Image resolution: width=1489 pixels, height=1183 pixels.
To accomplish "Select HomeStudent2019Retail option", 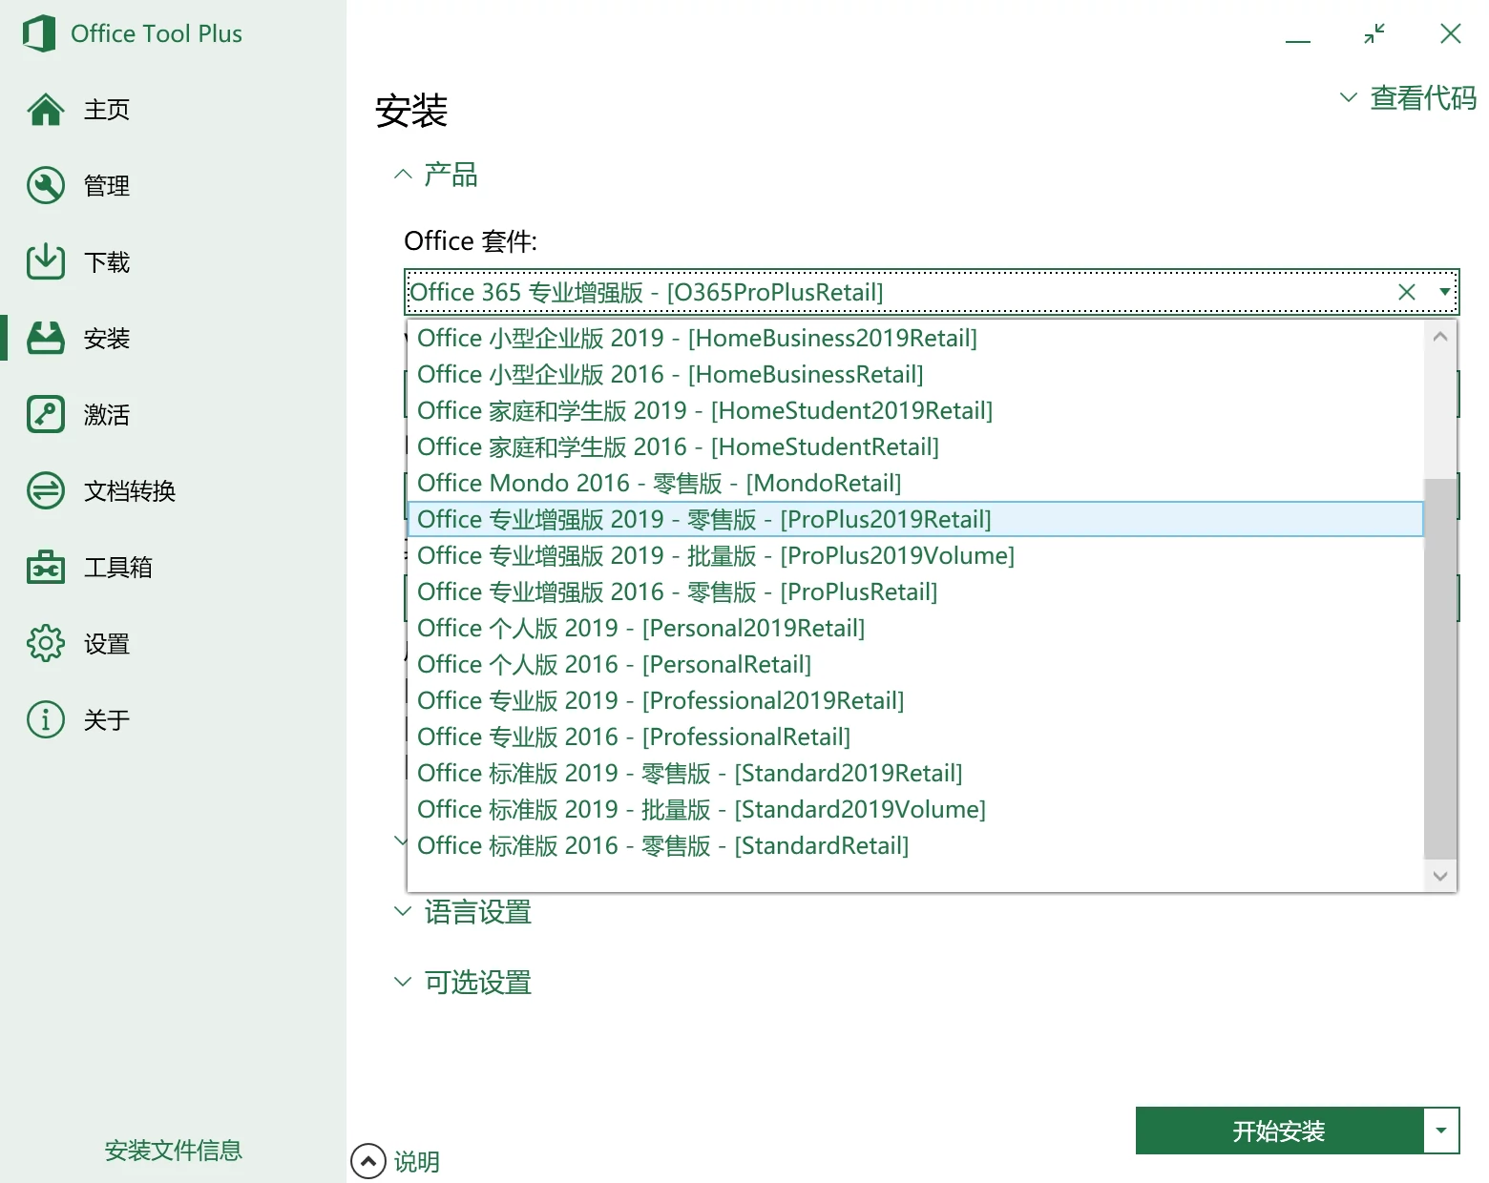I will [x=915, y=410].
